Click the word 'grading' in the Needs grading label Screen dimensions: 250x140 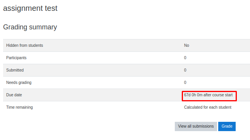point(25,83)
